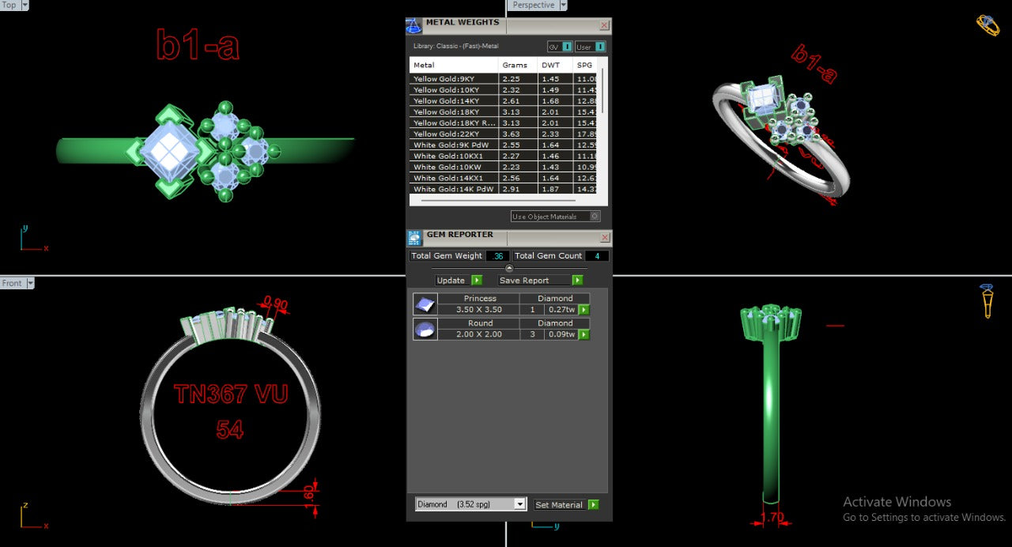Click the Metal Weights scale icon

[414, 26]
